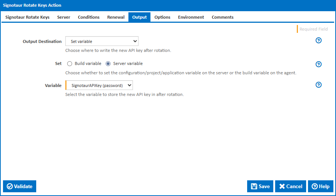Select the Output tab
Viewport: 336px width, 196px height.
click(x=140, y=17)
